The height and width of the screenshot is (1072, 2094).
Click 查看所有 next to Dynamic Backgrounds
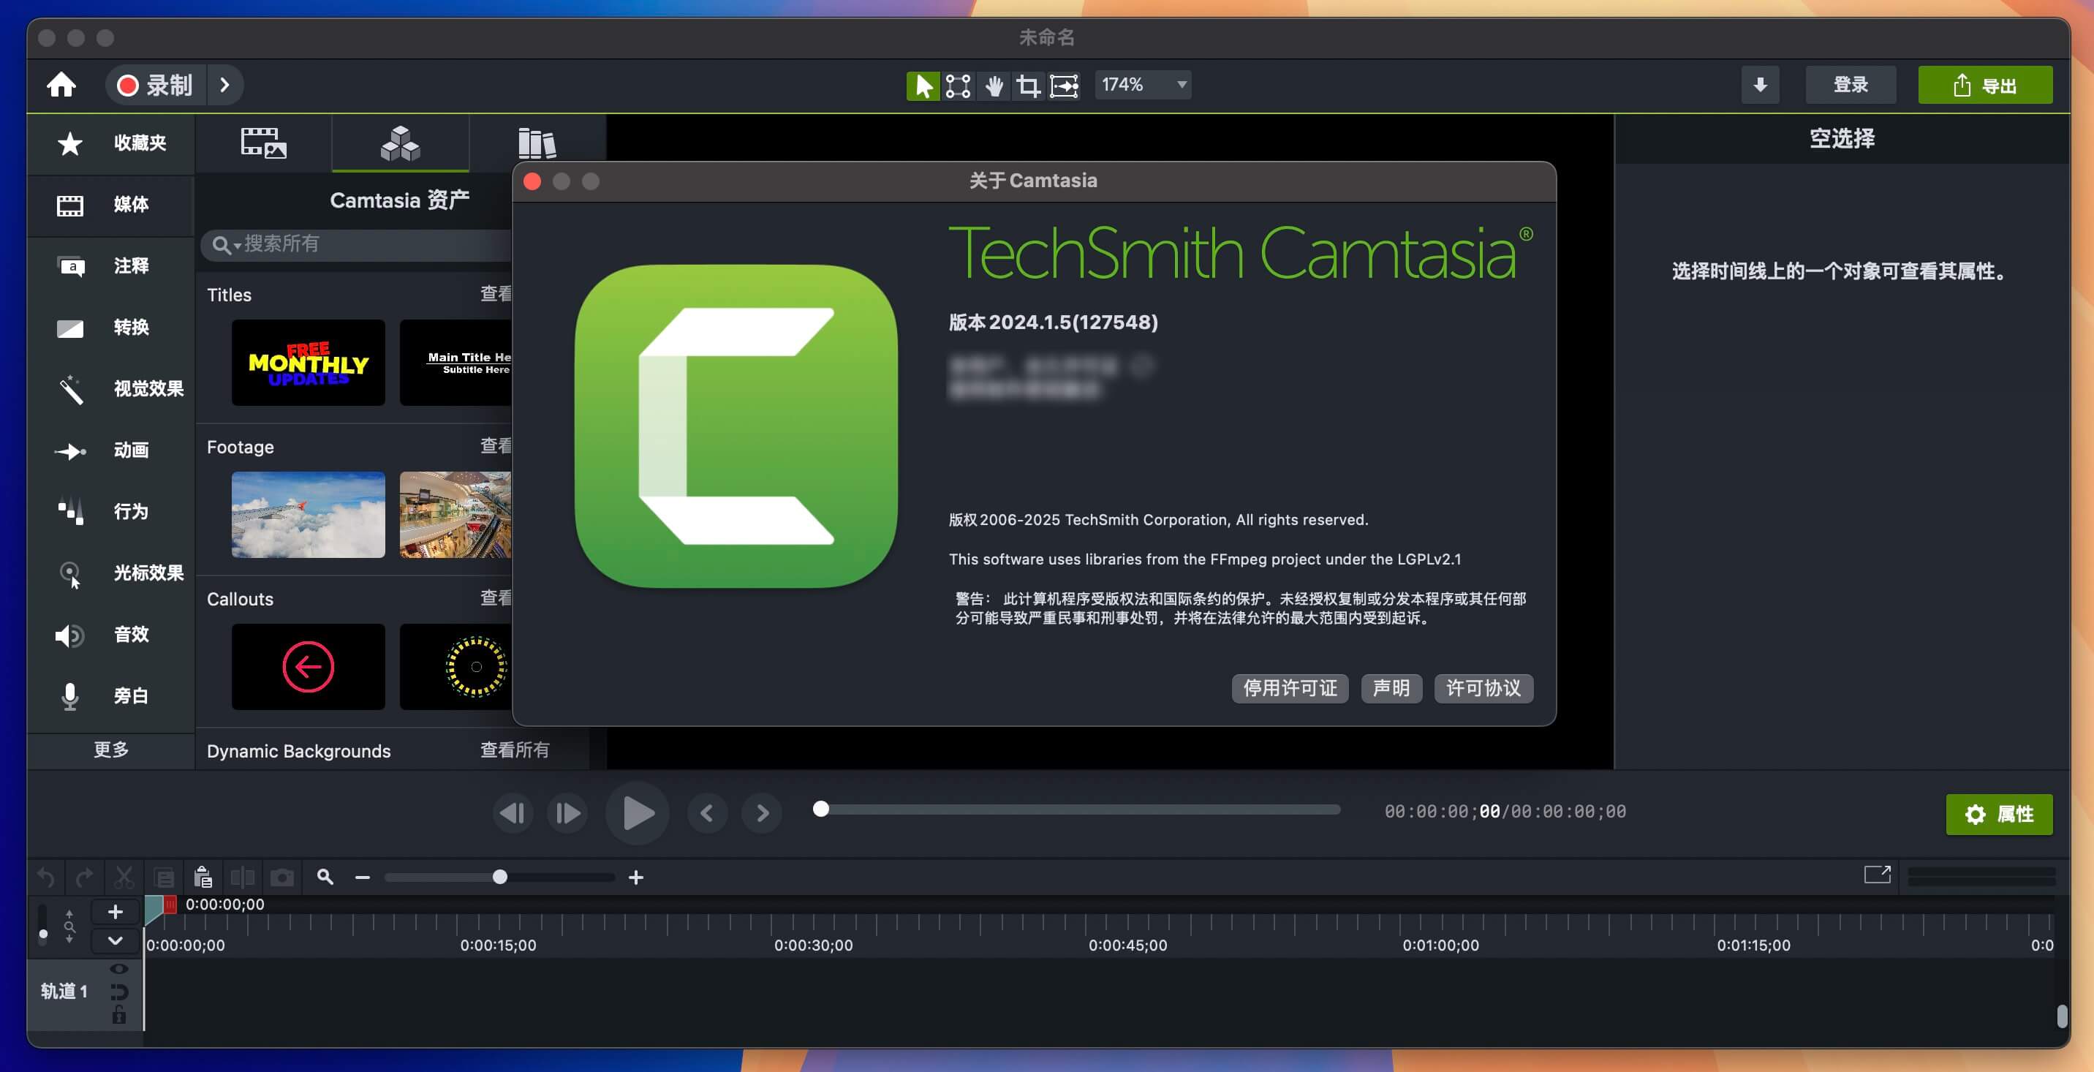pos(515,751)
